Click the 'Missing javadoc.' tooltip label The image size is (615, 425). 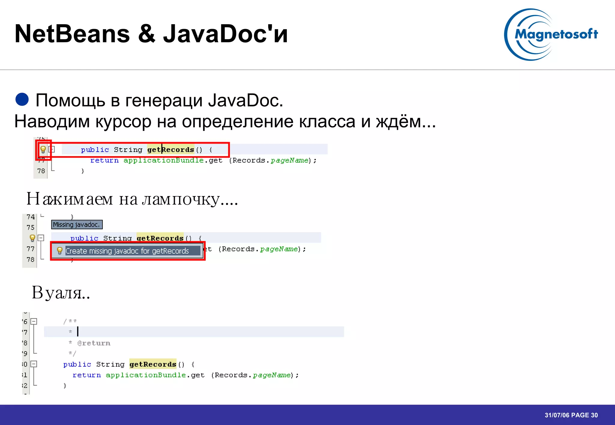pos(77,224)
